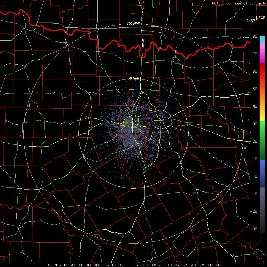Click the 100 NMI range ring label
Viewport: 267px width, 267px height.
133,23
